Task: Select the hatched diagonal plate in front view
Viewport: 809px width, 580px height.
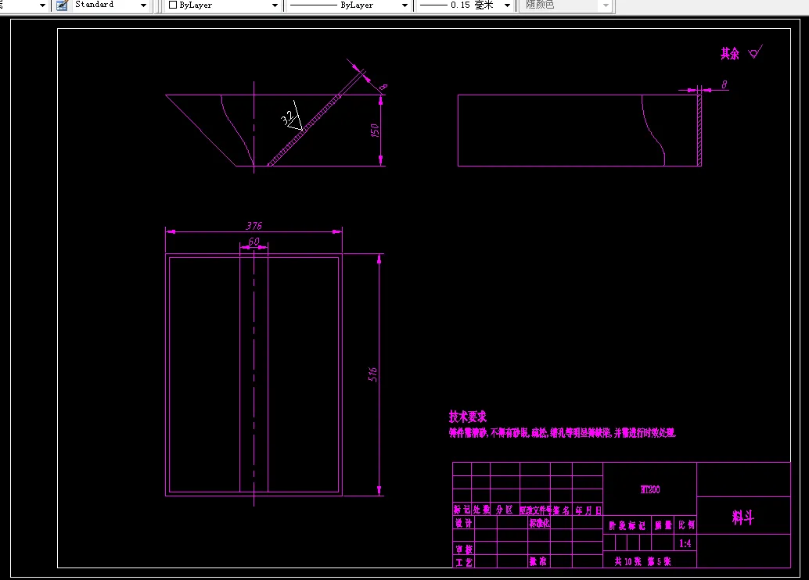Action: (x=304, y=131)
